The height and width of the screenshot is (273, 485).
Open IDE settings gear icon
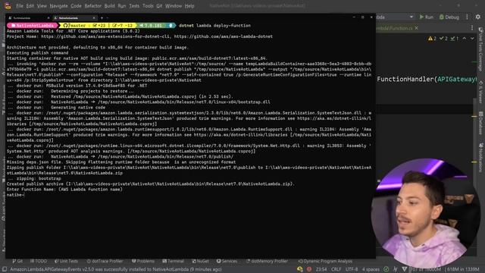click(x=478, y=17)
